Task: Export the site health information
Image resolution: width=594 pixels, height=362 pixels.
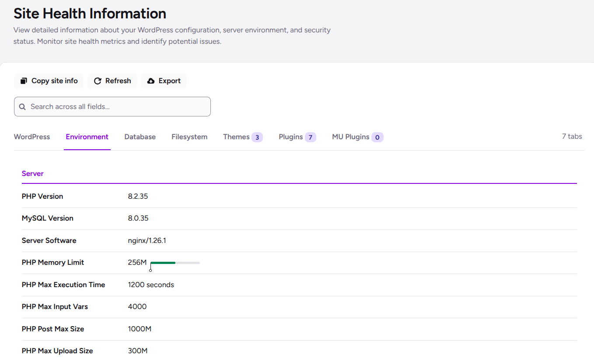Action: coord(164,81)
